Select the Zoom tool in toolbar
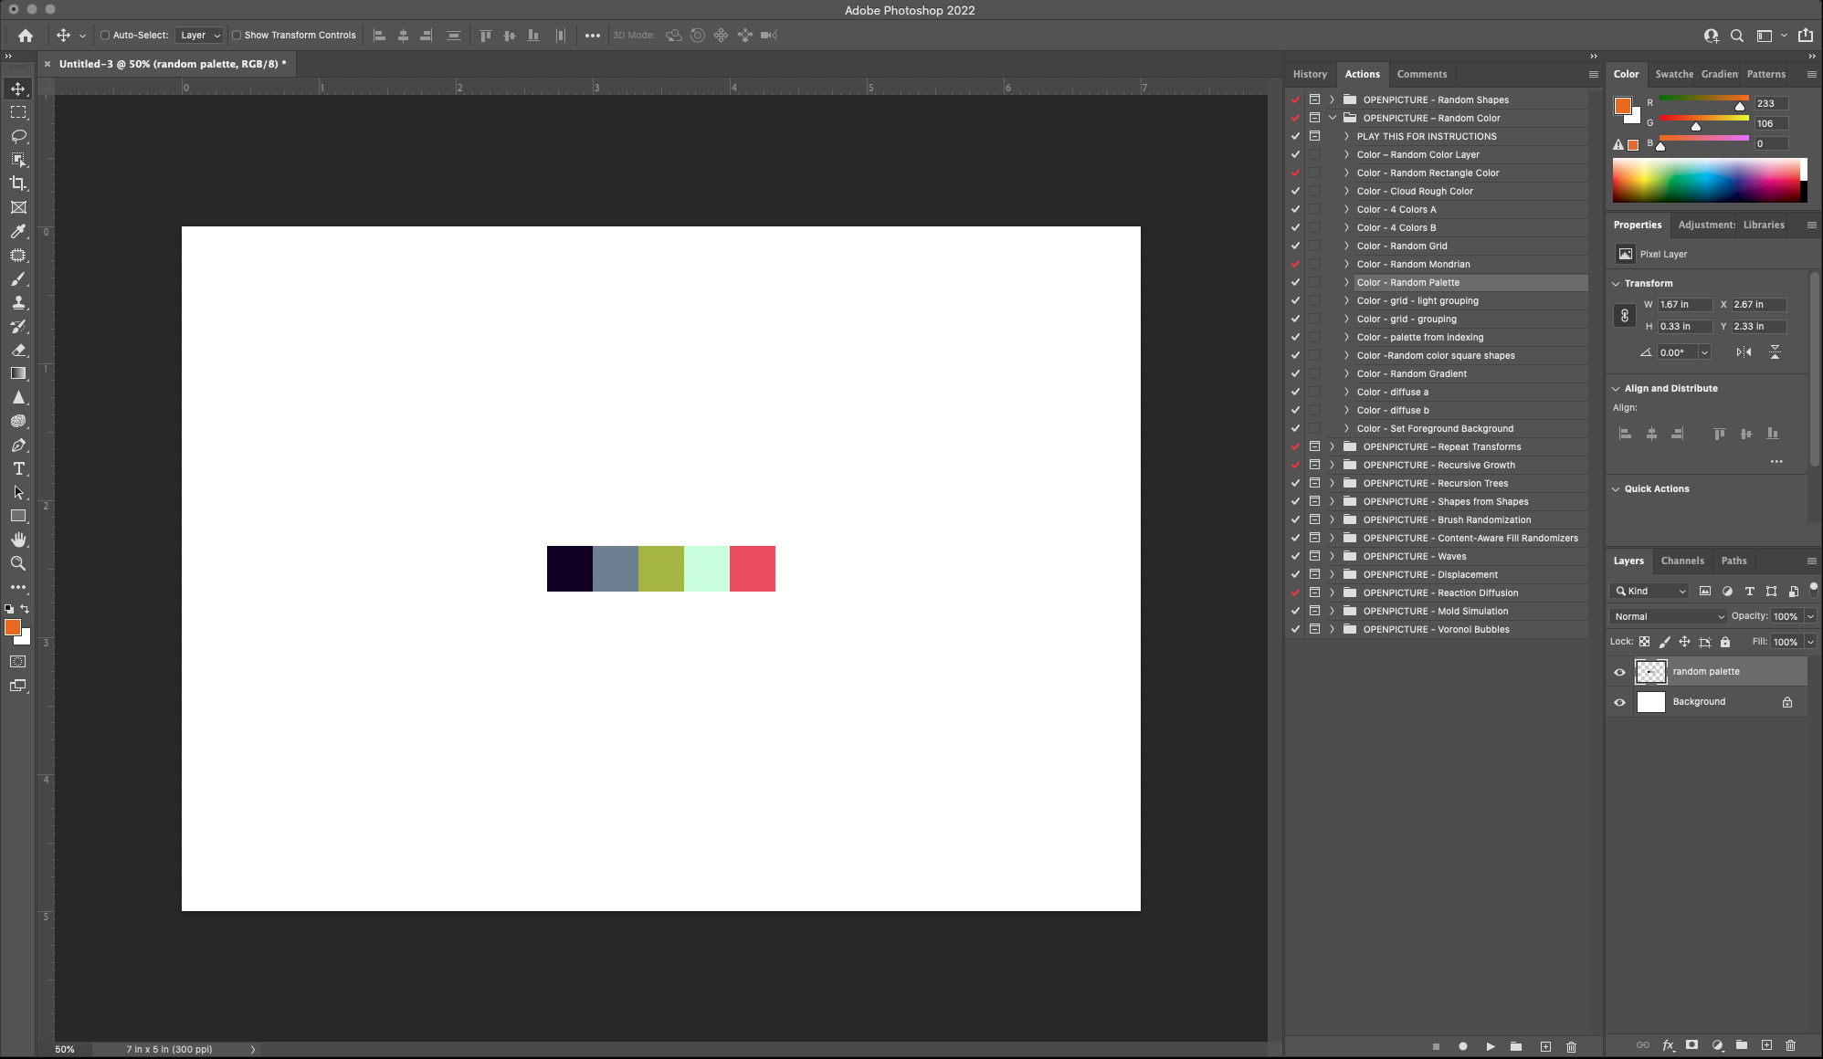This screenshot has height=1059, width=1823. tap(18, 563)
